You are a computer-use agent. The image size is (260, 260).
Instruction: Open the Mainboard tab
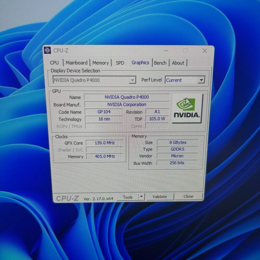point(77,63)
